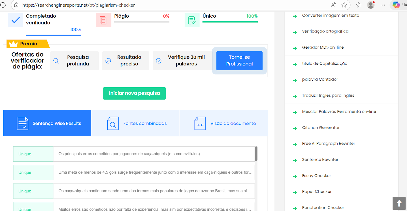Open the browser favorites list icon

[359, 5]
